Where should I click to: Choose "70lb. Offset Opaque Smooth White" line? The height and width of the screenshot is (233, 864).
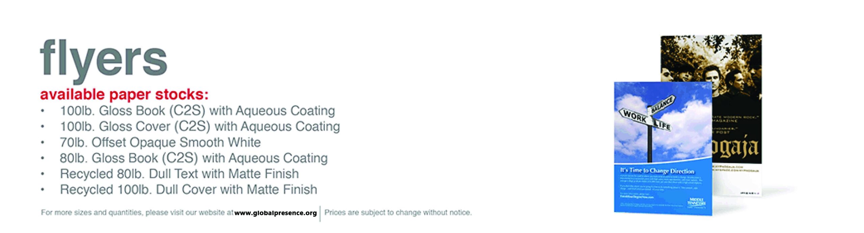160,142
